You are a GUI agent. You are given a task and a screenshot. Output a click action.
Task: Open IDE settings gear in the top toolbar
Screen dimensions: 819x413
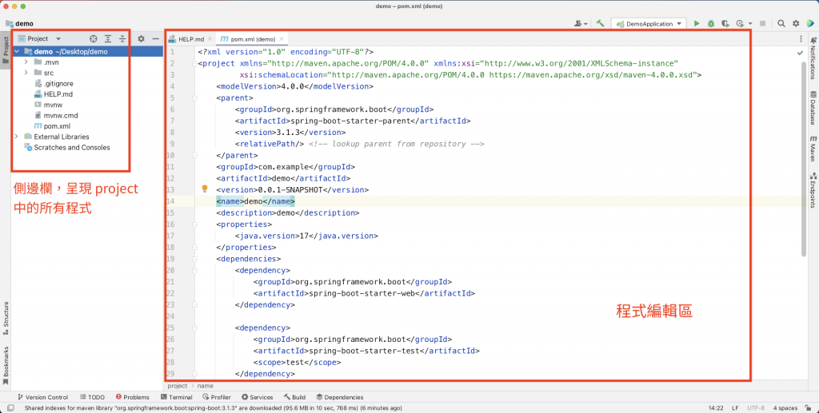click(796, 23)
